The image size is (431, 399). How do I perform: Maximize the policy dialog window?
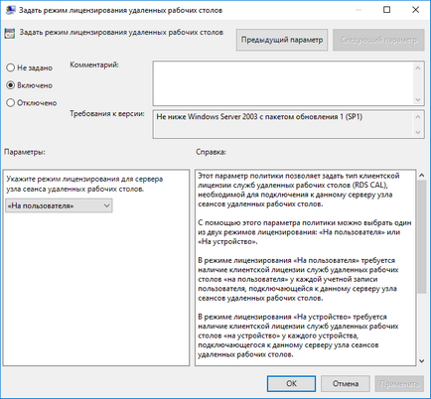386,10
